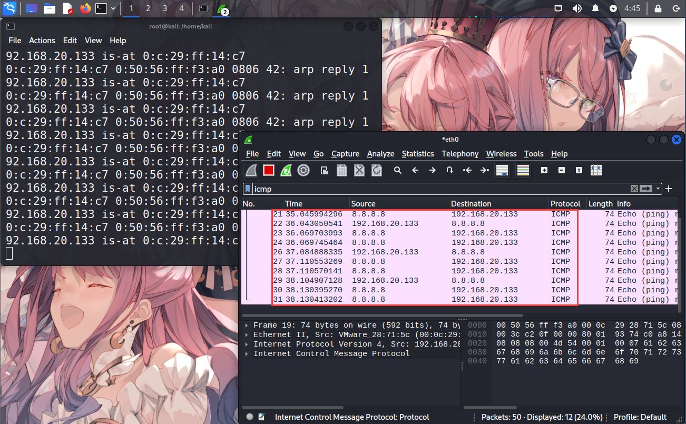Select packet 31 at time 38.130413202
Image resolution: width=686 pixels, height=424 pixels.
point(459,300)
